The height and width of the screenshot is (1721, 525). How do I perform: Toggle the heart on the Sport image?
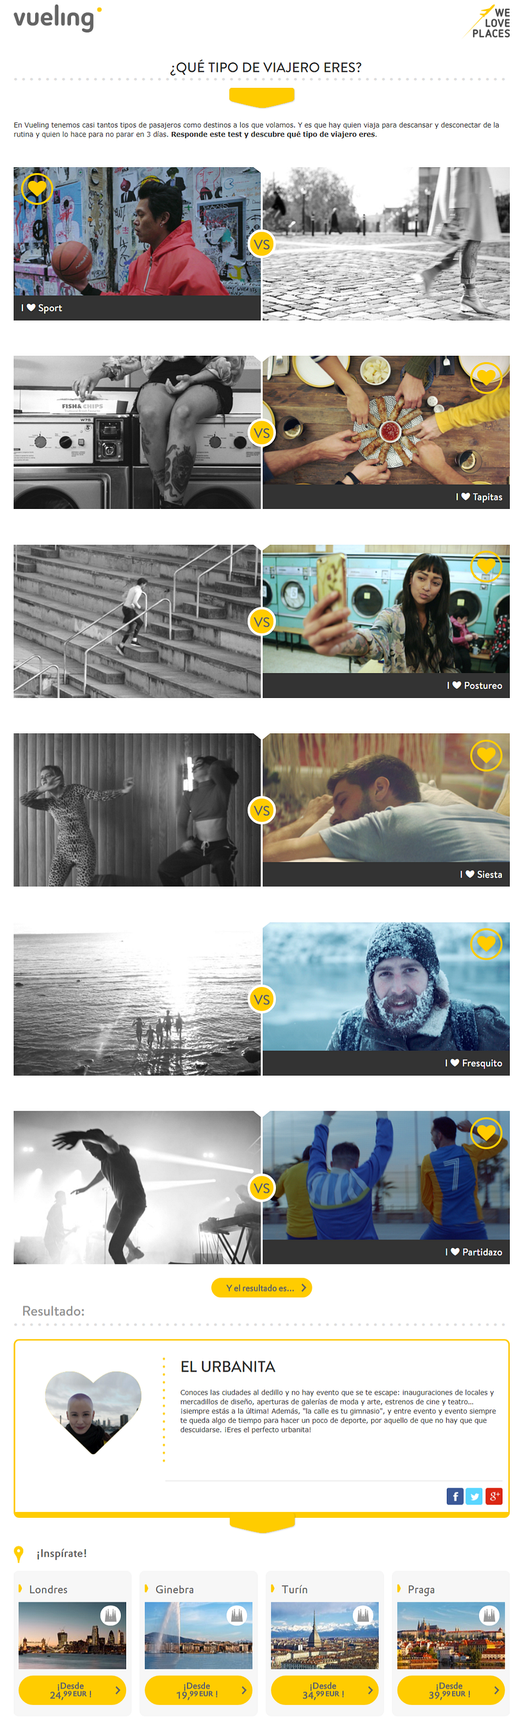tap(36, 189)
